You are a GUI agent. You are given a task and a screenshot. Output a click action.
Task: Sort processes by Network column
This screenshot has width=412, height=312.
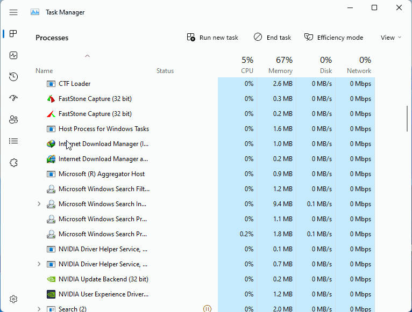(x=359, y=71)
